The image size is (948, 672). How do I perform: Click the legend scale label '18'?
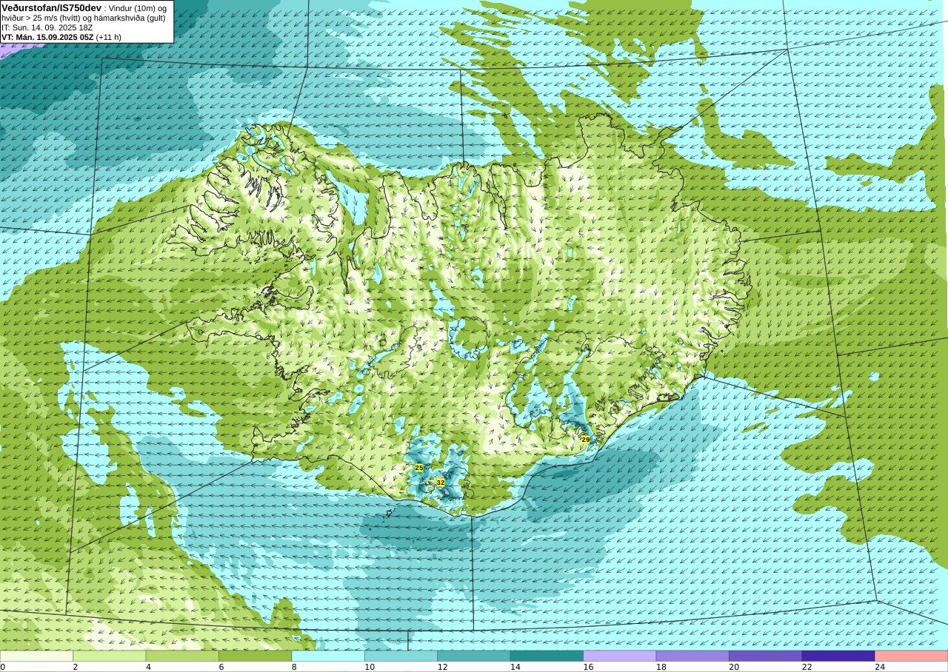tap(661, 667)
